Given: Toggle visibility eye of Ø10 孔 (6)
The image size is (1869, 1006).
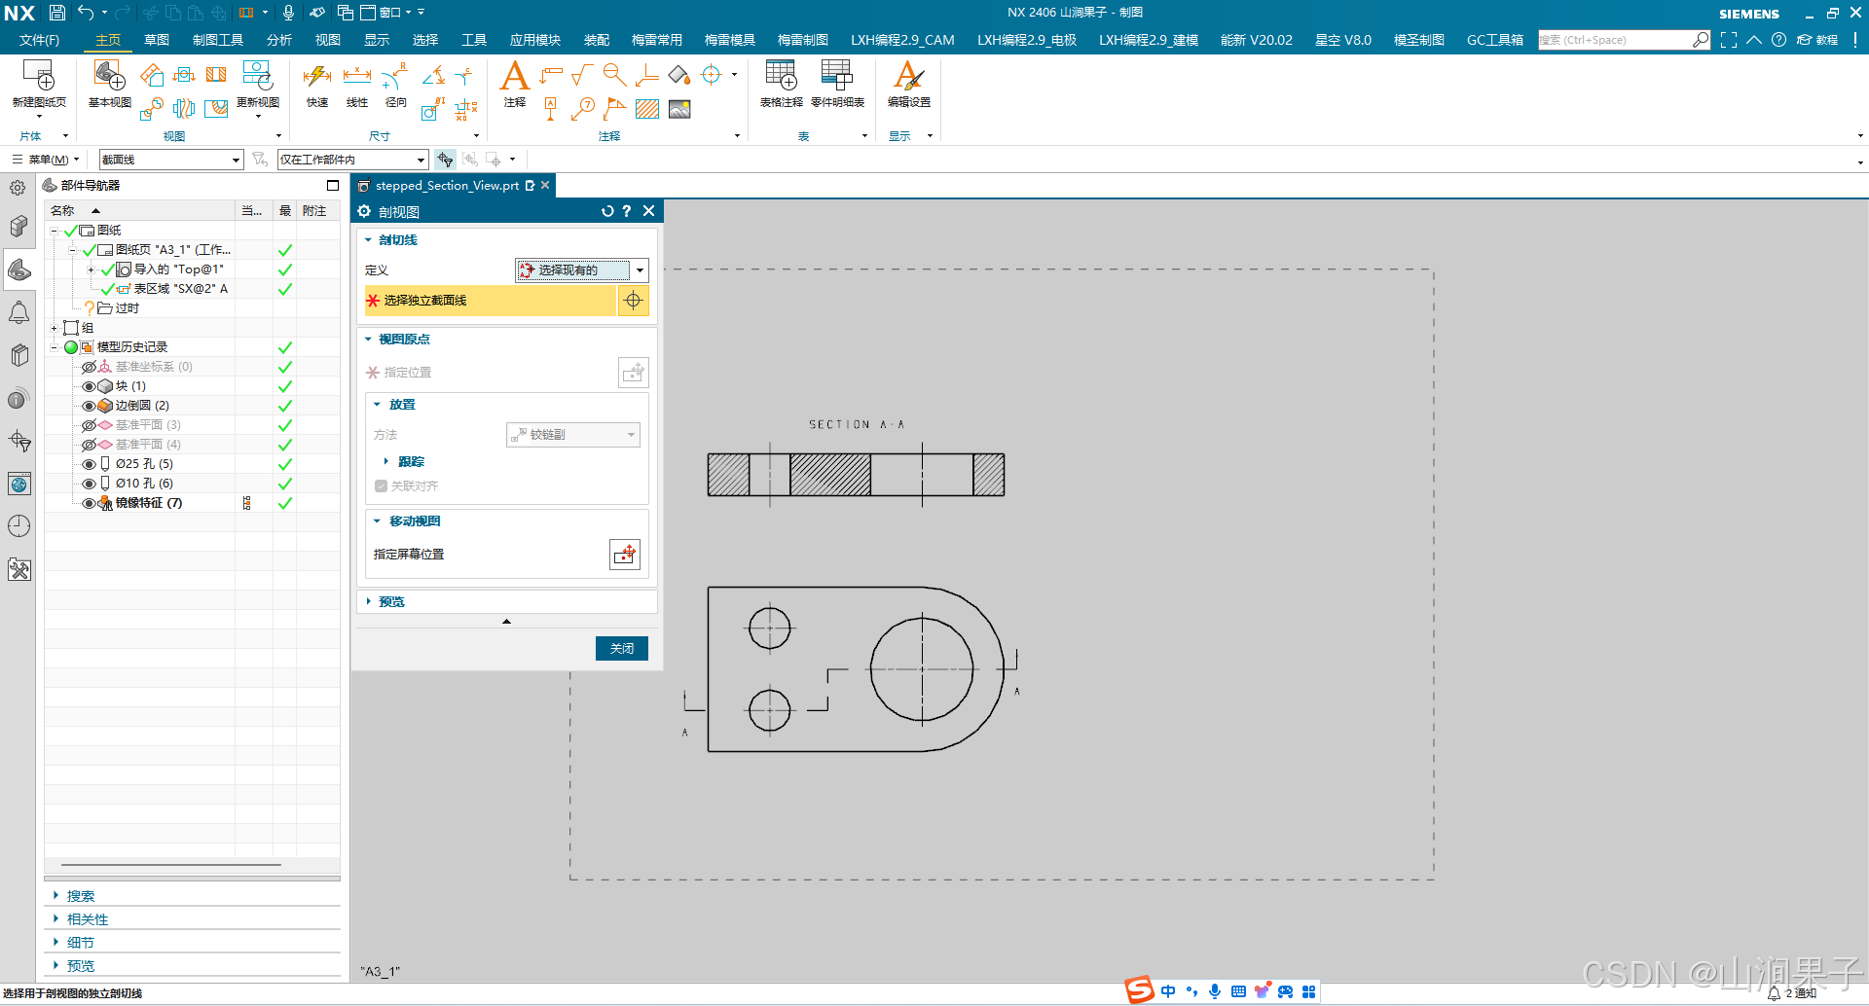Looking at the screenshot, I should [89, 484].
